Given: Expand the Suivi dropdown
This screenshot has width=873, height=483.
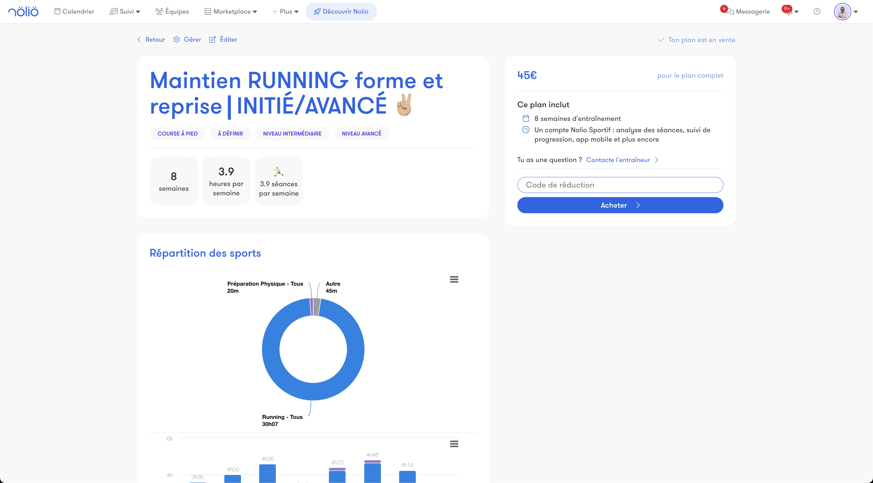Looking at the screenshot, I should pyautogui.click(x=124, y=11).
